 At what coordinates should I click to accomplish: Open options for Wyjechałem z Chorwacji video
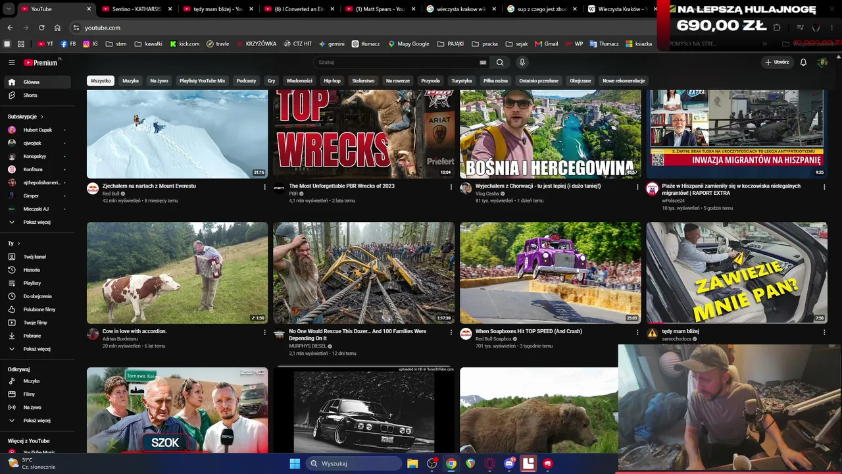click(x=637, y=187)
